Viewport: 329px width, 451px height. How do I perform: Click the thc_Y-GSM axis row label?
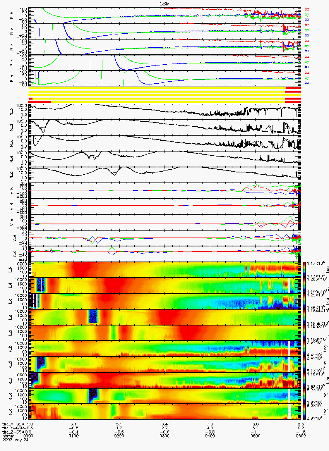(13, 428)
